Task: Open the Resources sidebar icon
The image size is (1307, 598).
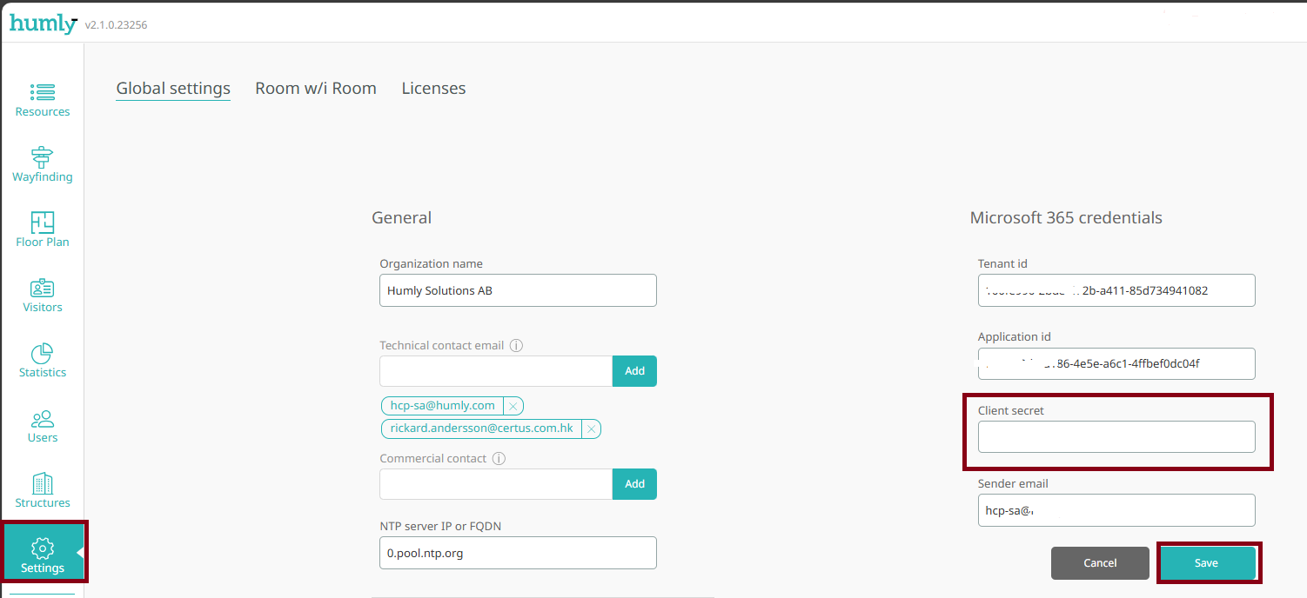Action: pos(43,92)
